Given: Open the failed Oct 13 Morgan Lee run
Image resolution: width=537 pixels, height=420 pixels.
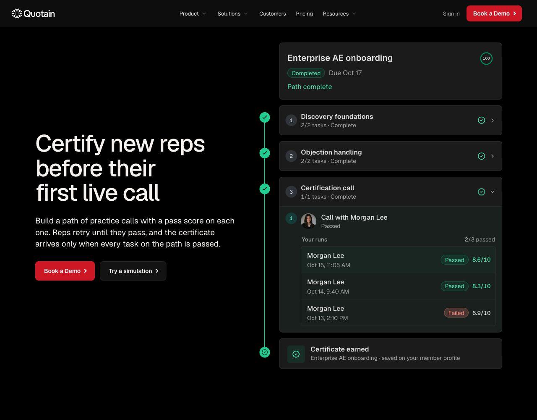Looking at the screenshot, I should [x=398, y=313].
